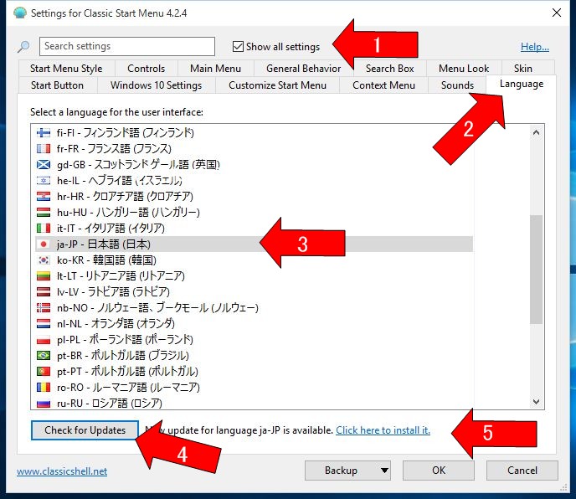Switch to General Behavior tab

pyautogui.click(x=303, y=69)
